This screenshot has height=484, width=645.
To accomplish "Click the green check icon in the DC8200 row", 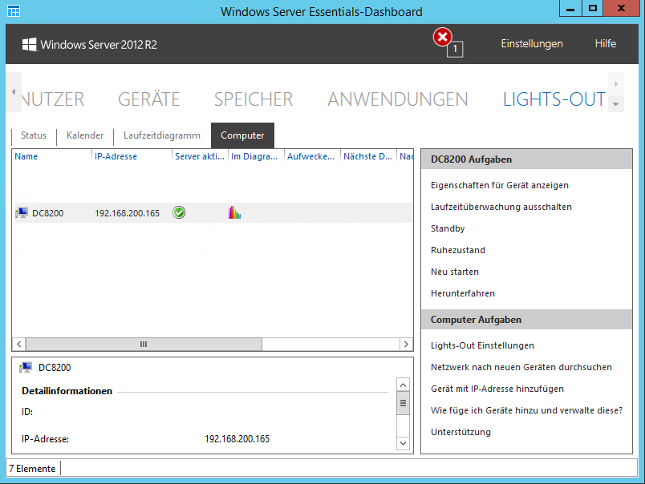I will coord(179,212).
